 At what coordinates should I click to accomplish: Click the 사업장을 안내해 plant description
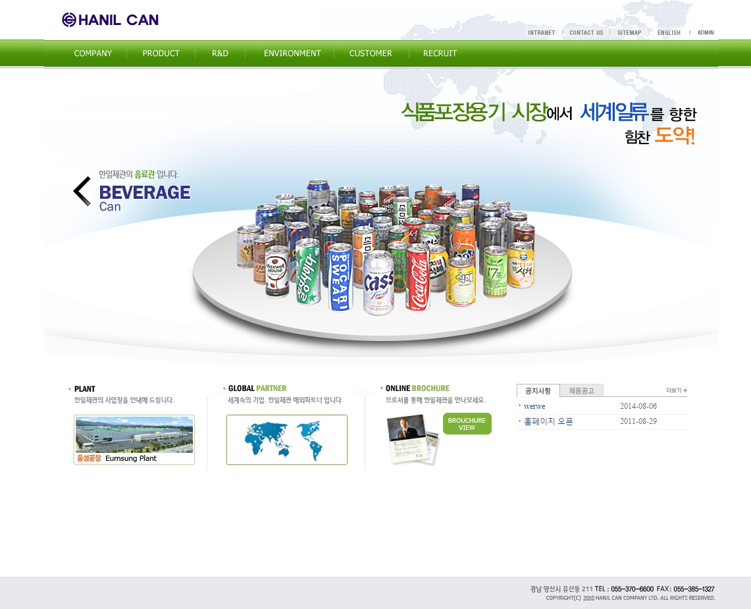pyautogui.click(x=124, y=400)
